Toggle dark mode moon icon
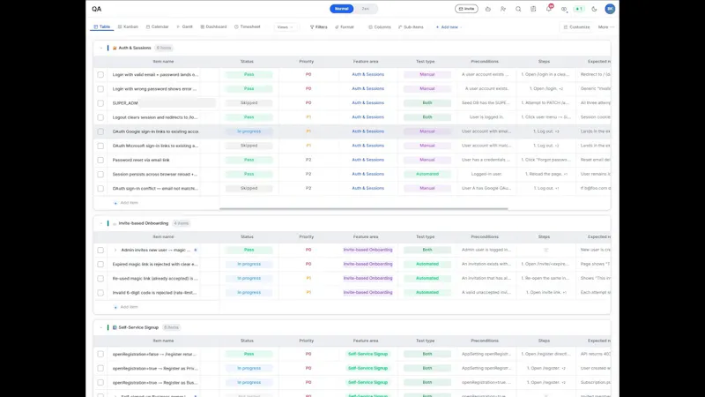Screen dimensions: 705x397 tap(594, 9)
